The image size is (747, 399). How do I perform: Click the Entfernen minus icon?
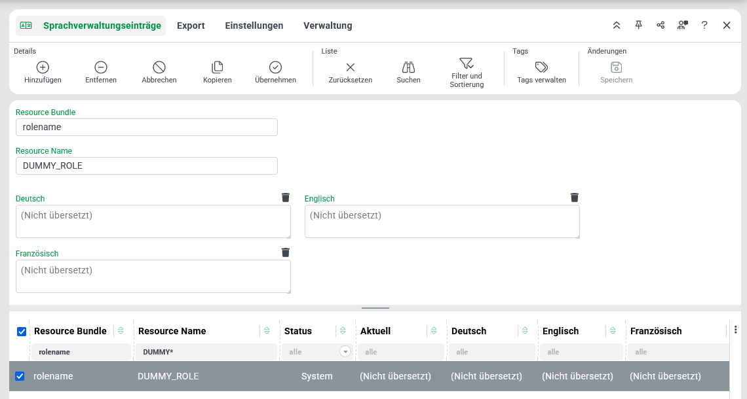[x=101, y=67]
